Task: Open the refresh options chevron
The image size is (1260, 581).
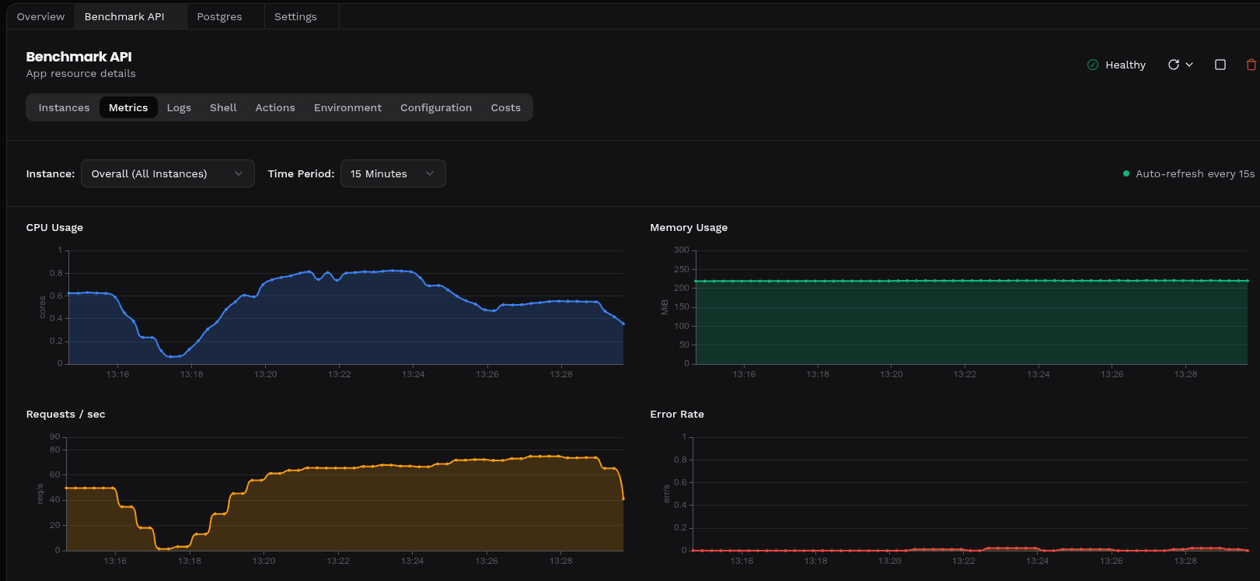Action: tap(1189, 65)
